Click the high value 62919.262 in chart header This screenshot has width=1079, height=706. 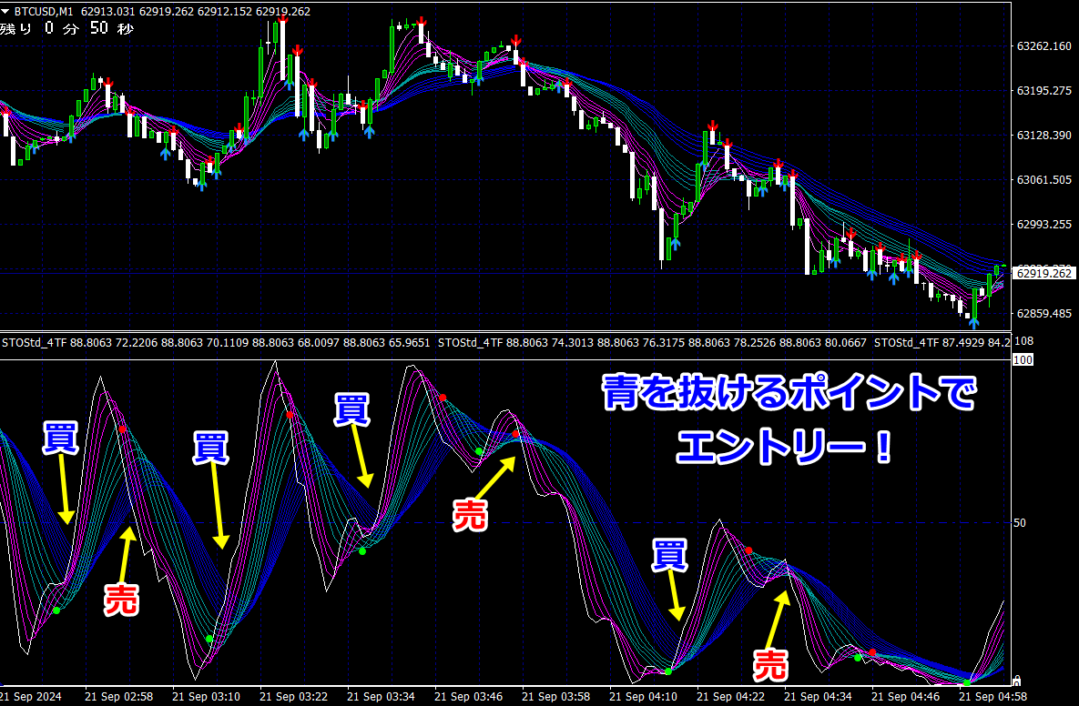pyautogui.click(x=168, y=12)
